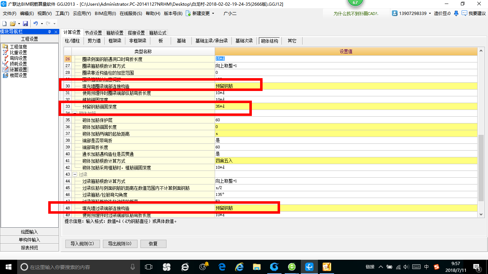Image resolution: width=488 pixels, height=274 pixels.
Task: Click 15*d value in row 26
Action: pos(220,59)
